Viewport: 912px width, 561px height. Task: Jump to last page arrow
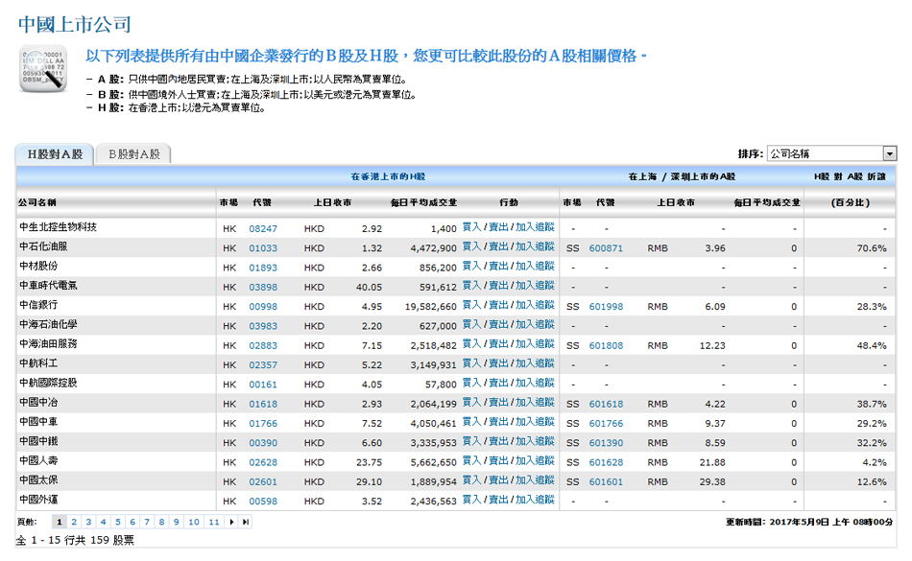(x=246, y=522)
